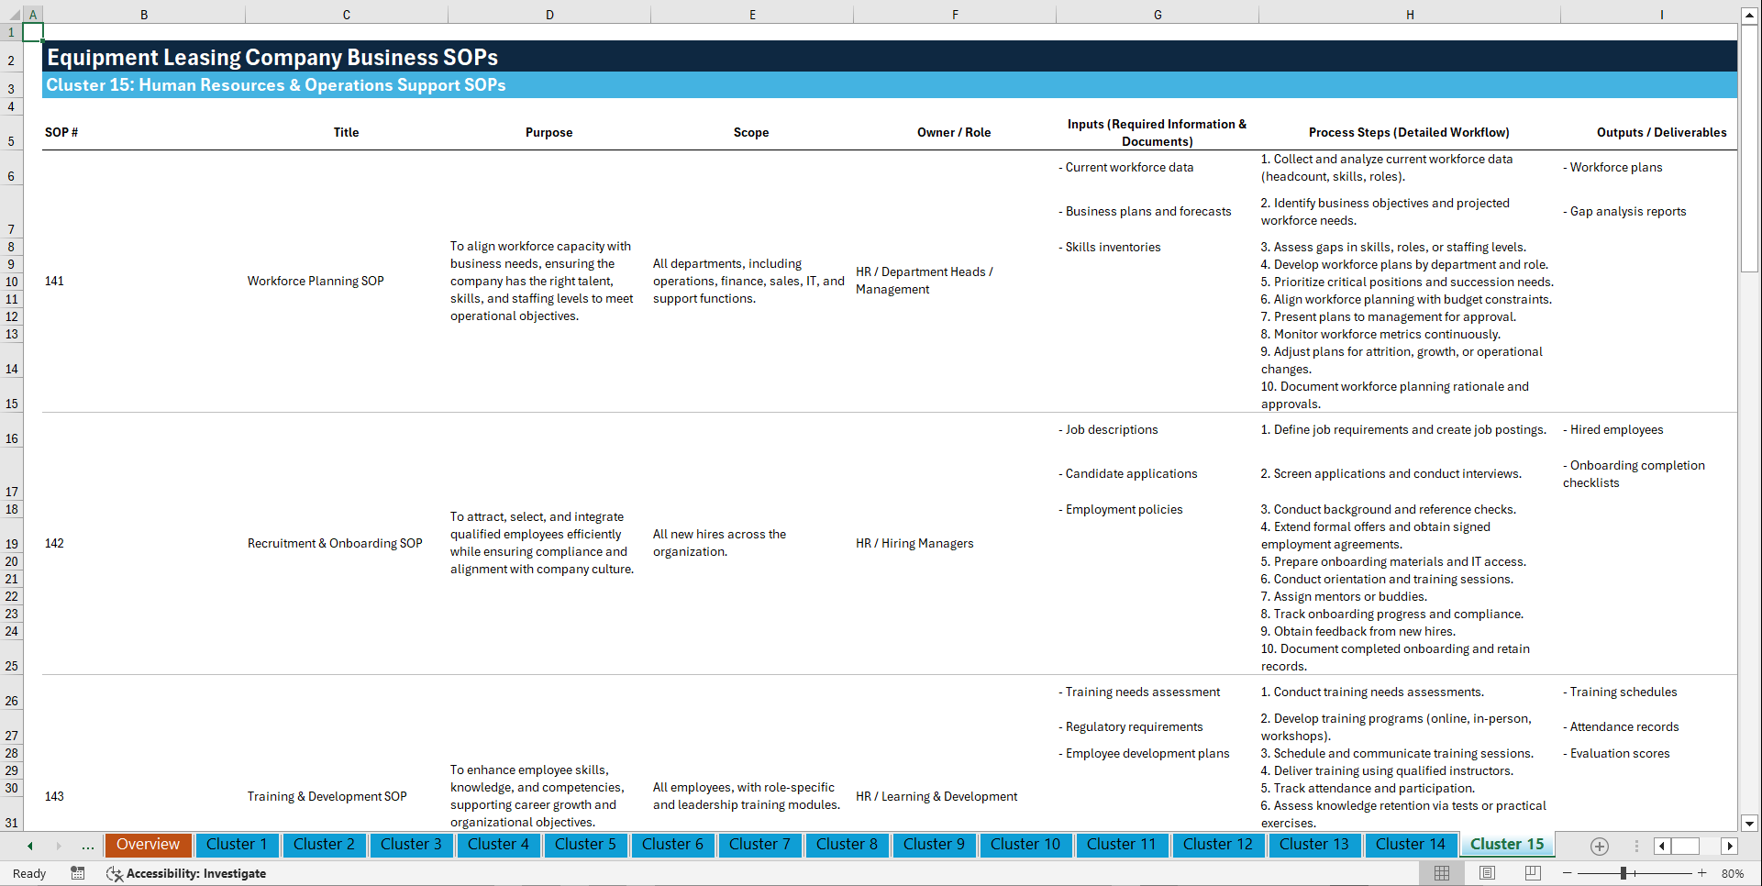Zoom in using the plus control
Viewport: 1762px width, 886px height.
coord(1703,873)
